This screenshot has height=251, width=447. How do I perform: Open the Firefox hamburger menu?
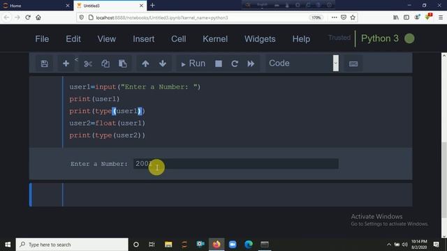pos(441,17)
